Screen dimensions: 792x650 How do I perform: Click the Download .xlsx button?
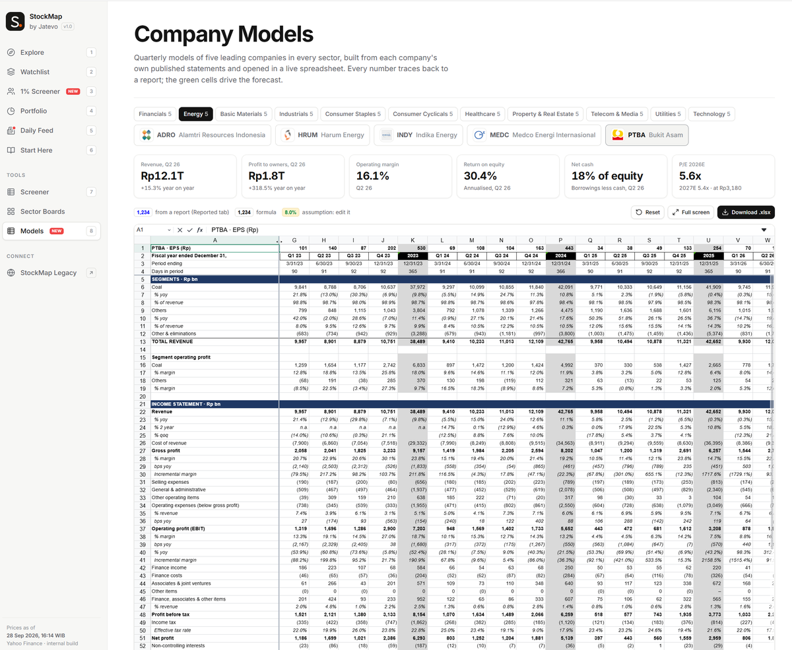pyautogui.click(x=746, y=212)
